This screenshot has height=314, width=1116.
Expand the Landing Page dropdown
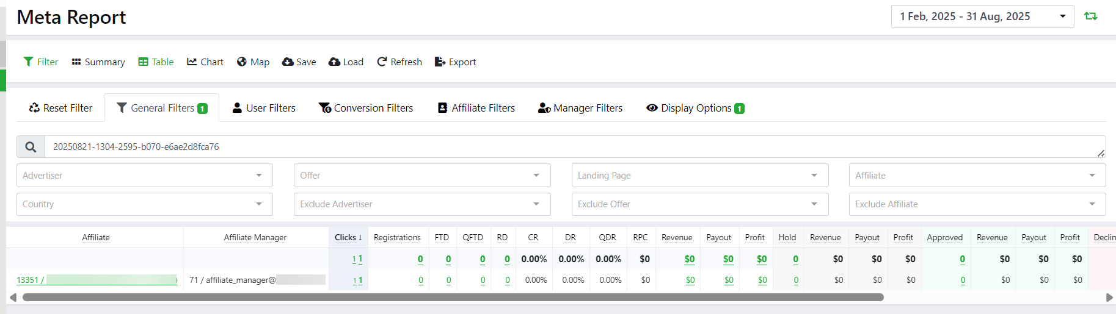coord(699,176)
